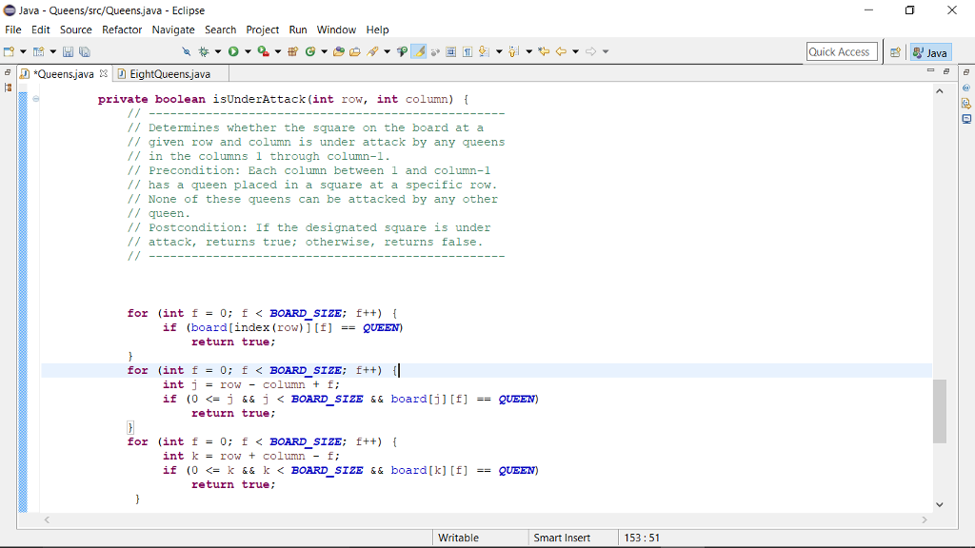Click the Save icon in toolbar
This screenshot has height=548, width=975.
point(70,51)
